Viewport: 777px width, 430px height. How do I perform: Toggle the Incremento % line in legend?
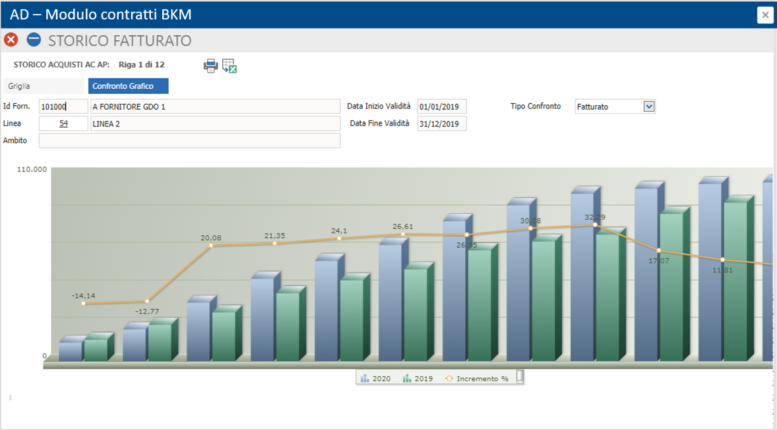[477, 379]
